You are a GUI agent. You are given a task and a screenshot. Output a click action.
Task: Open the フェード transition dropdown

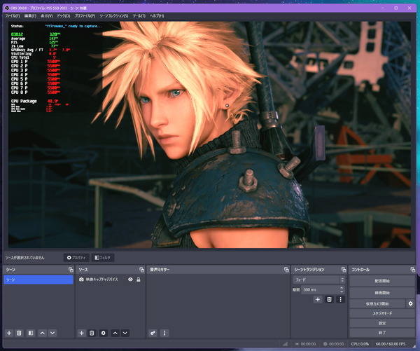click(318, 280)
